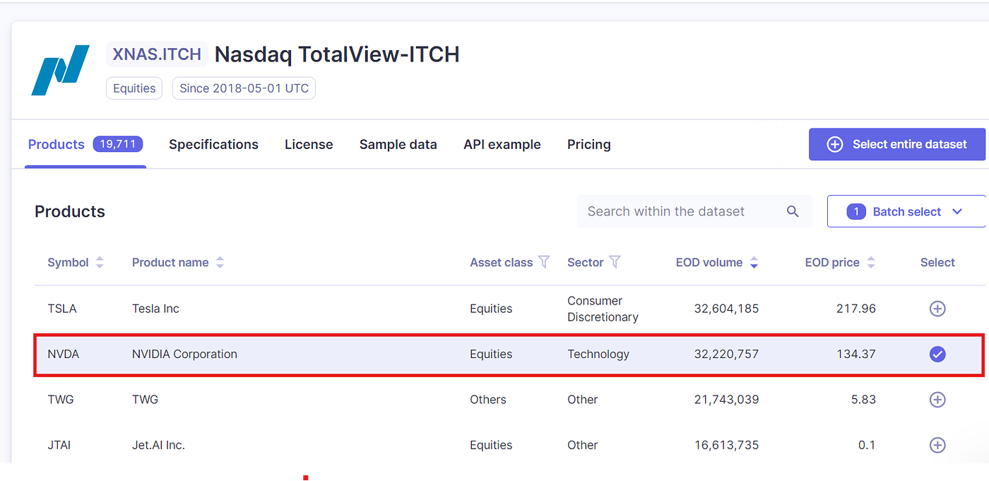Click the Nasdaq TotalView-ITCH title
This screenshot has width=989, height=481.
[337, 54]
